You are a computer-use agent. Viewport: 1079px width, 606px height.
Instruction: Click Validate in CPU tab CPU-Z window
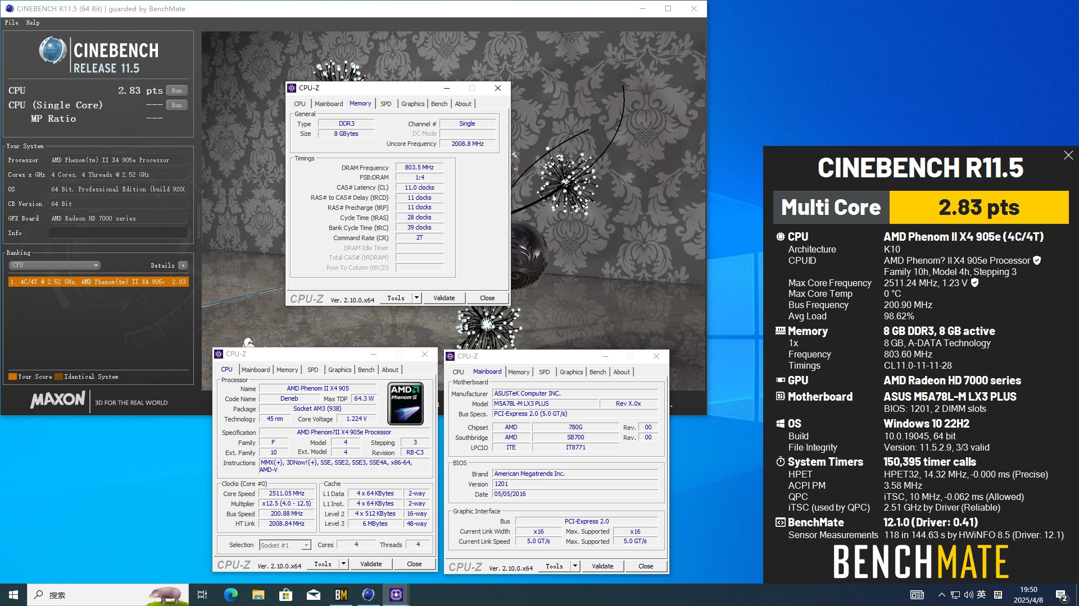[371, 564]
